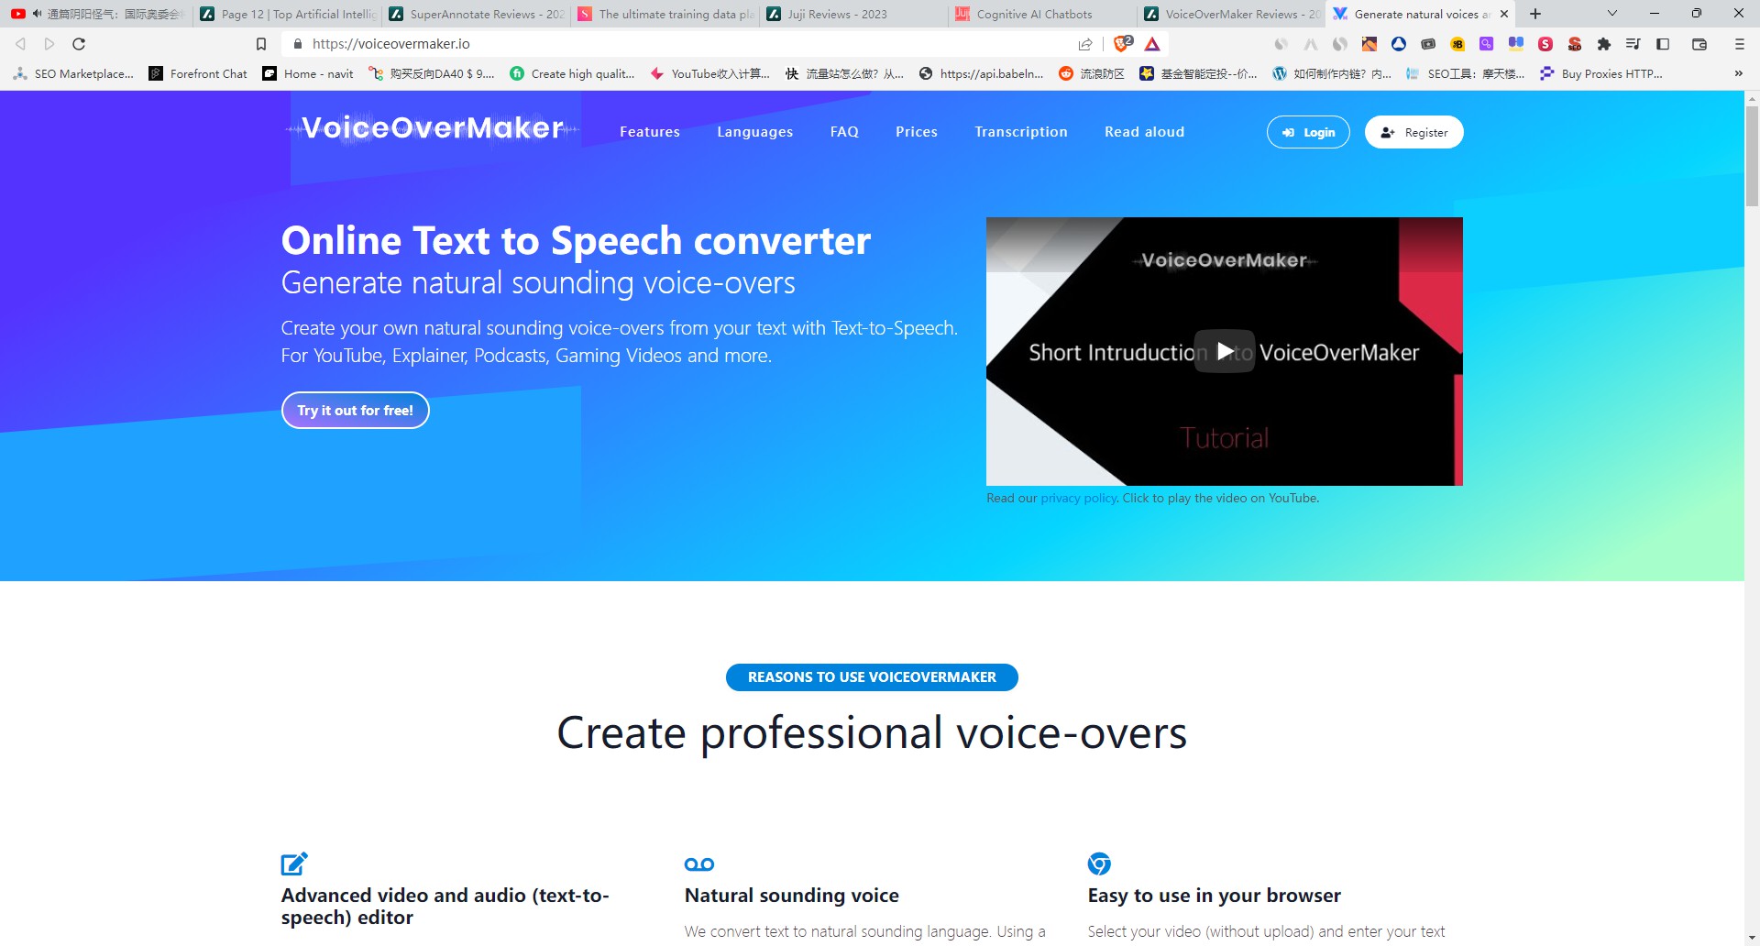The width and height of the screenshot is (1760, 946).
Task: Open the extensions puzzle piece icon
Action: click(1603, 44)
